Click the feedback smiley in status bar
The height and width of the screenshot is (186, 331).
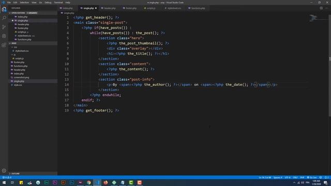321,178
